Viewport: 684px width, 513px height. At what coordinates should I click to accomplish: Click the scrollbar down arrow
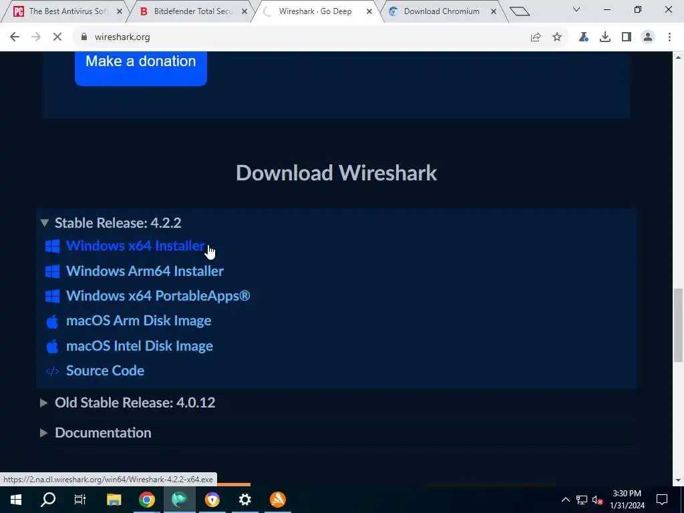(x=678, y=480)
